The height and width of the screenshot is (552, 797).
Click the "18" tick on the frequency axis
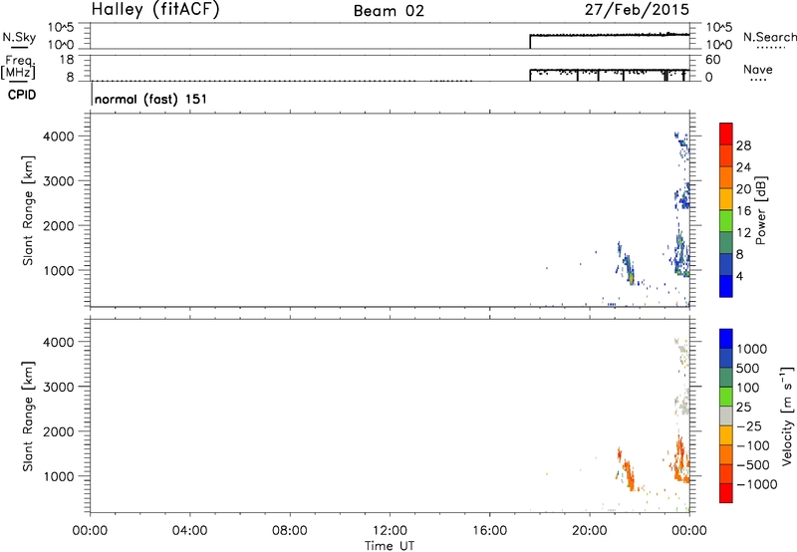[x=66, y=60]
